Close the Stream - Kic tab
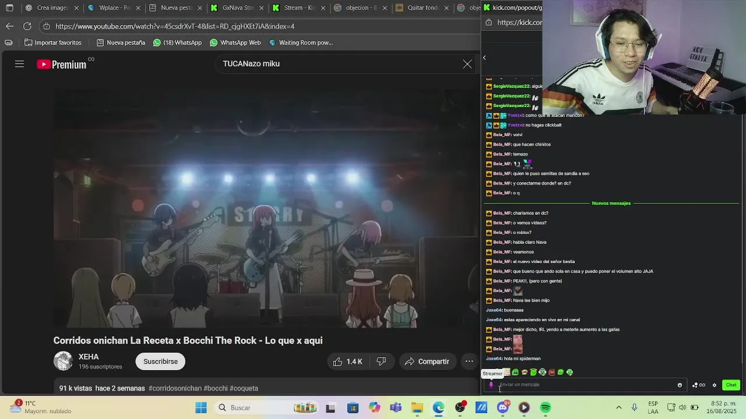The width and height of the screenshot is (746, 419). click(x=323, y=8)
